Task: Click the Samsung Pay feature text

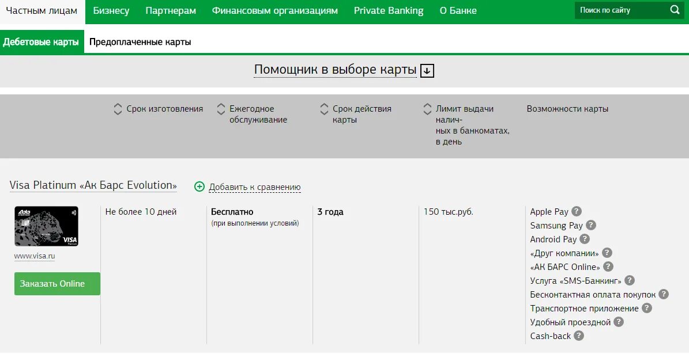Action: (x=556, y=226)
